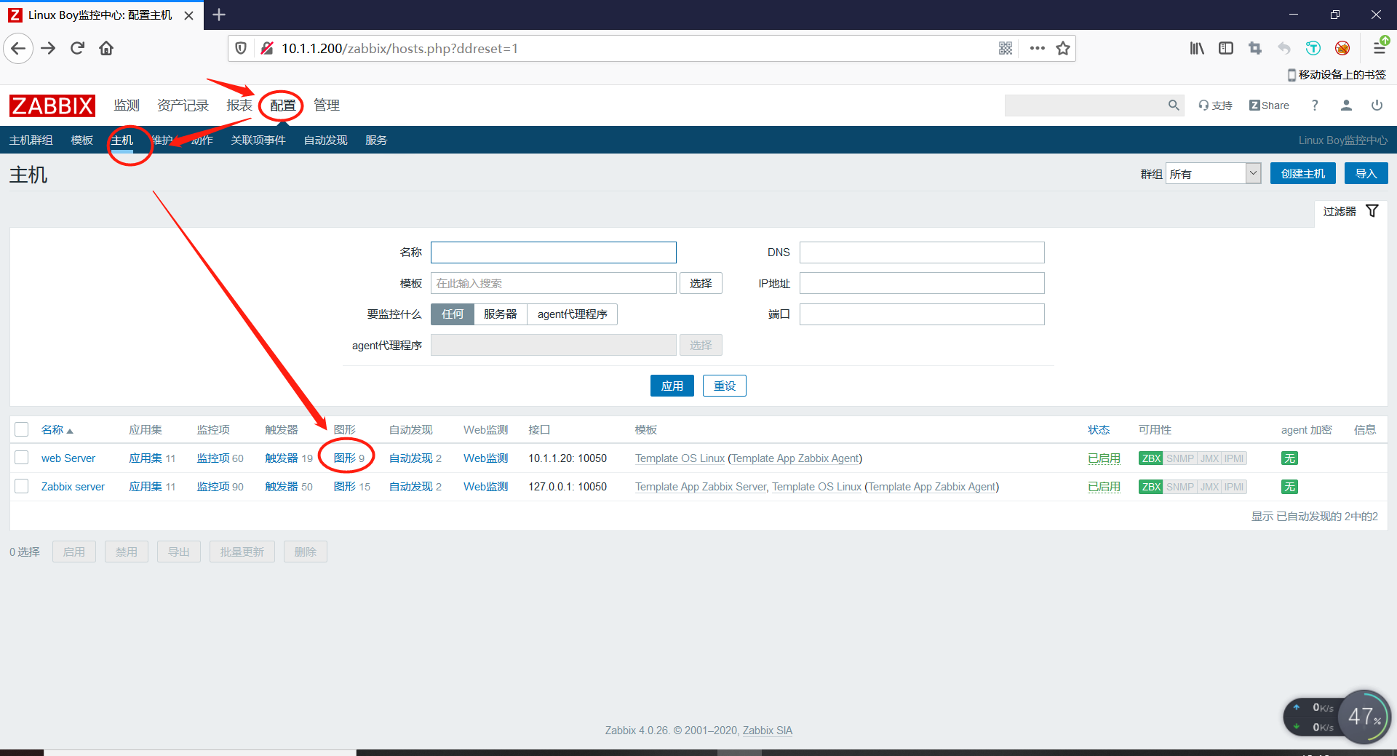Click Template OS Linux in web Server row
The image size is (1397, 756).
pyautogui.click(x=680, y=458)
